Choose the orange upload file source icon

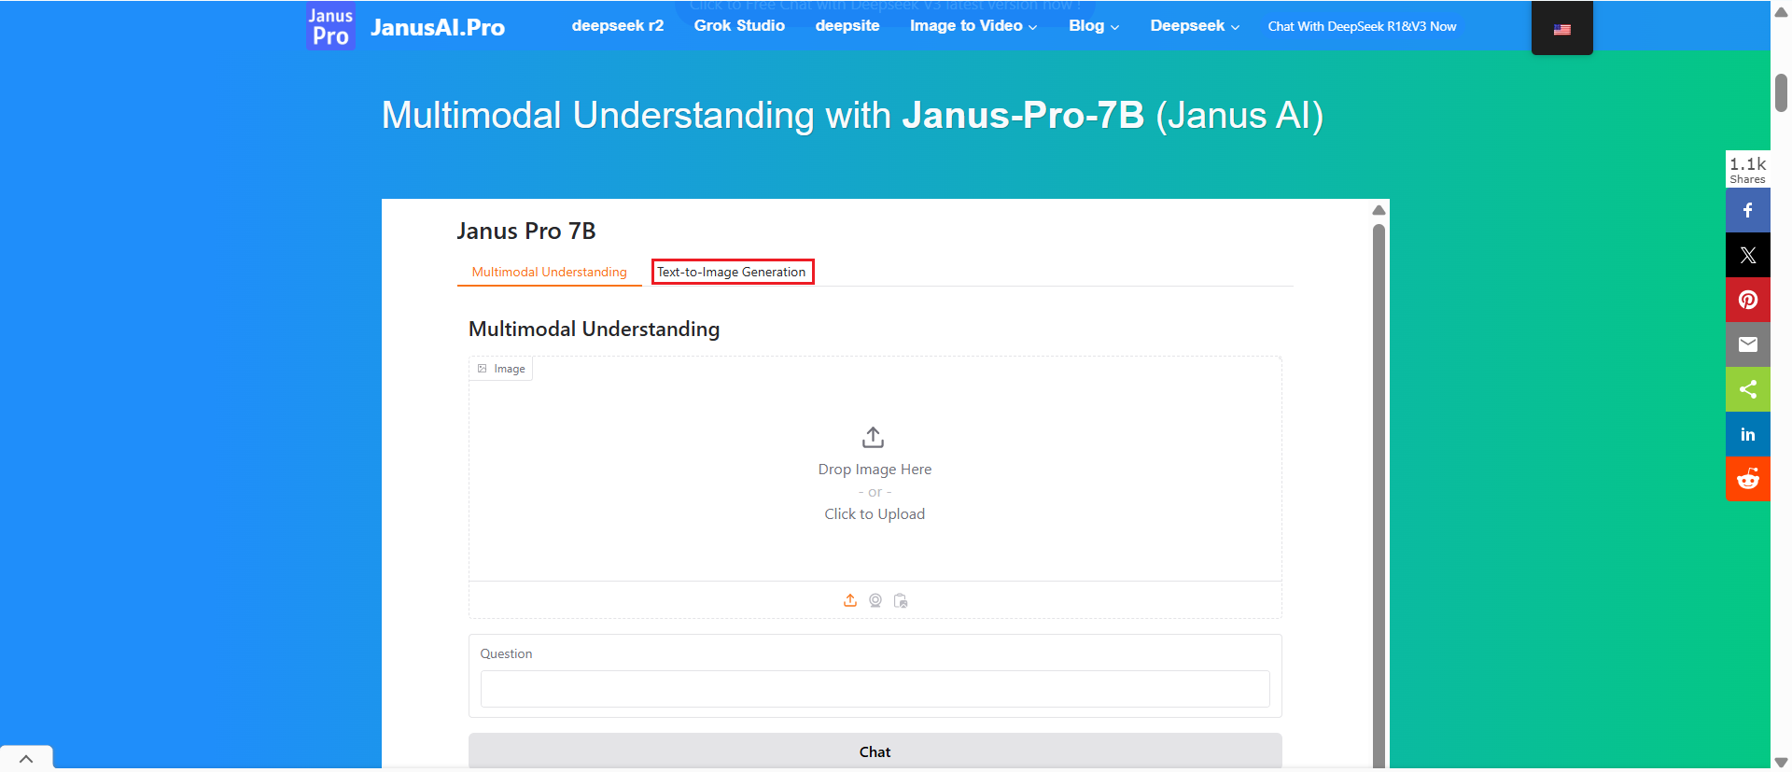(850, 600)
